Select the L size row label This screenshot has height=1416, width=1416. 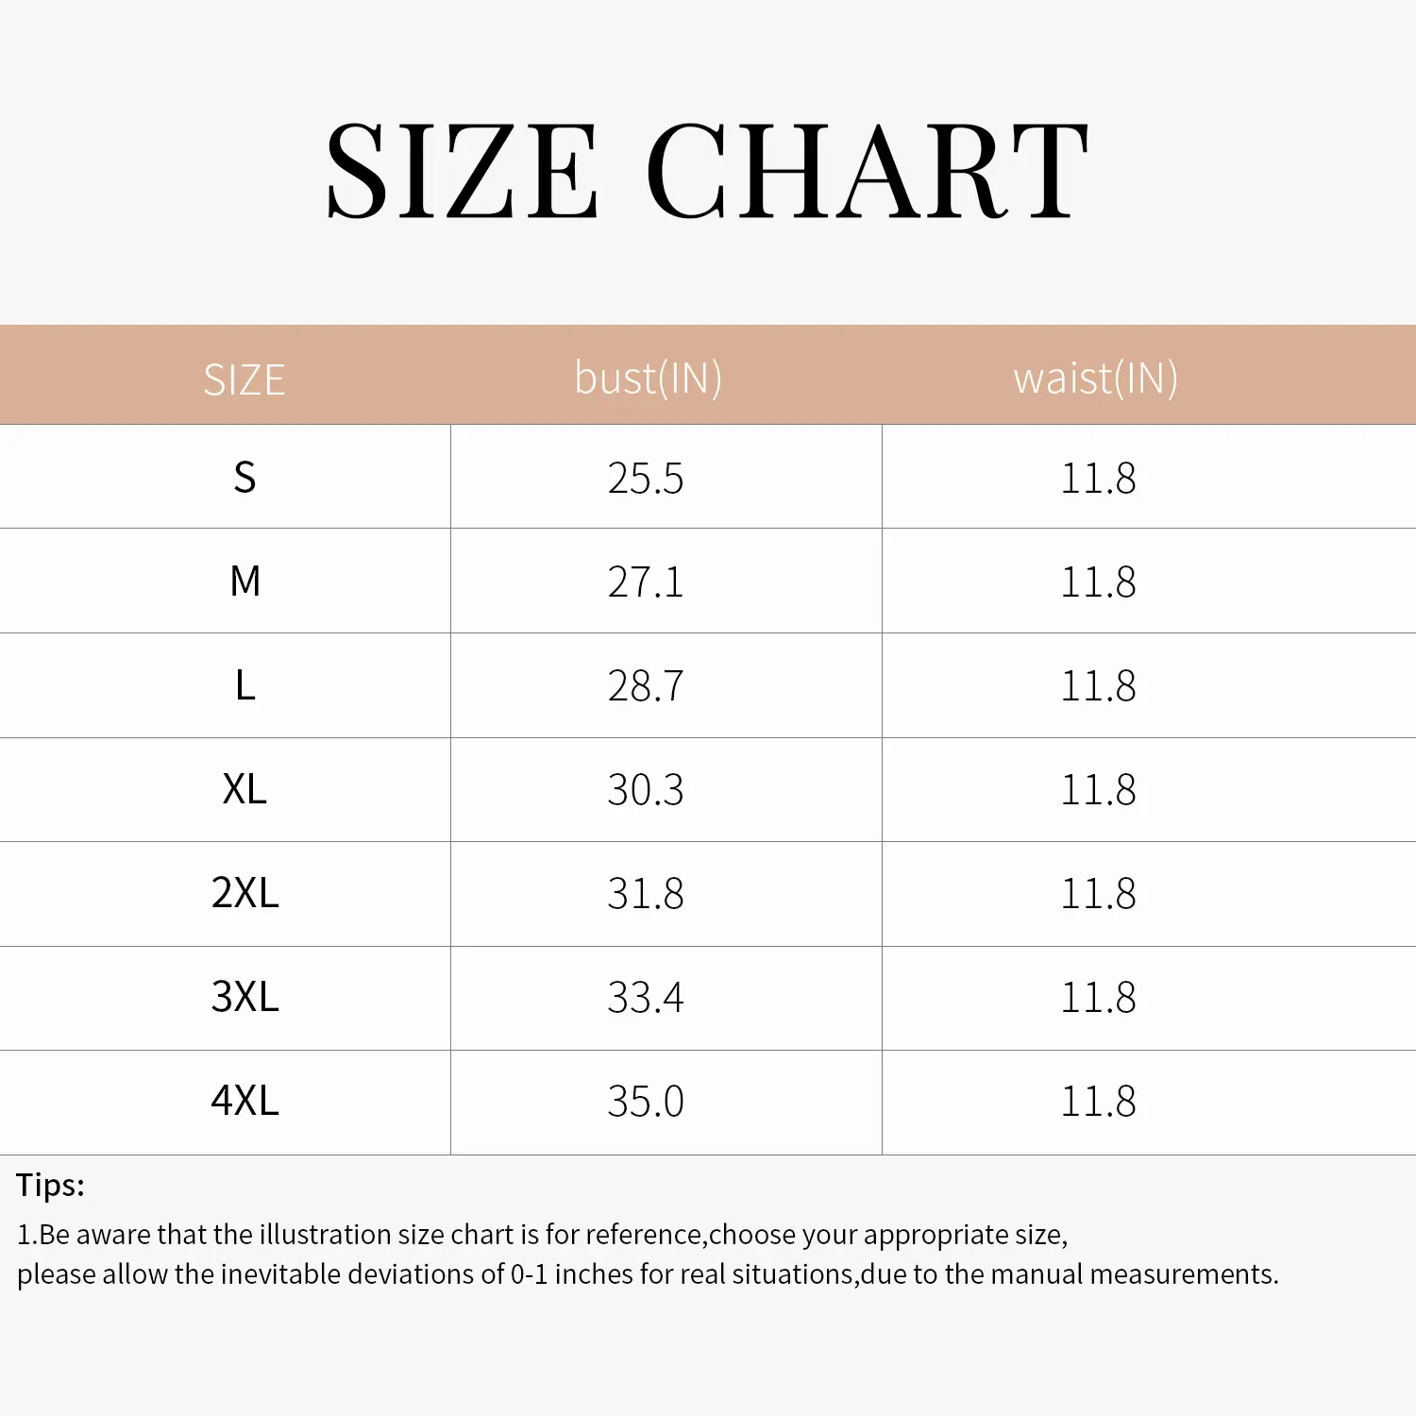244,685
